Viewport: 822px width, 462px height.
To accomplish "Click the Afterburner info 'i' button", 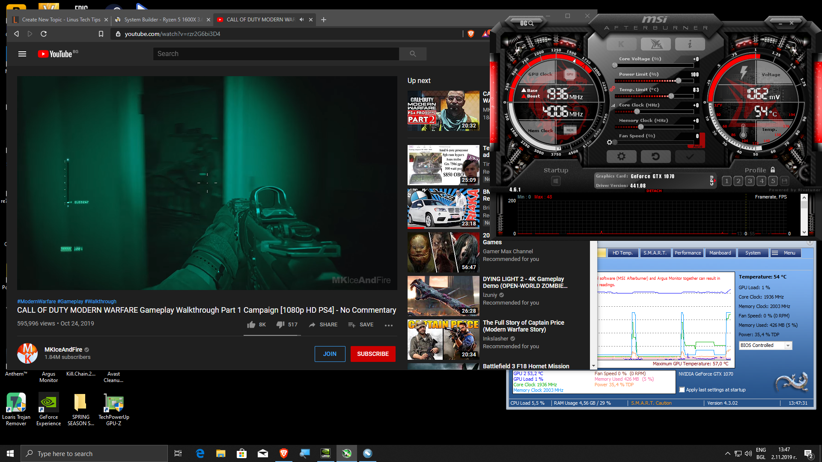I will pyautogui.click(x=690, y=44).
